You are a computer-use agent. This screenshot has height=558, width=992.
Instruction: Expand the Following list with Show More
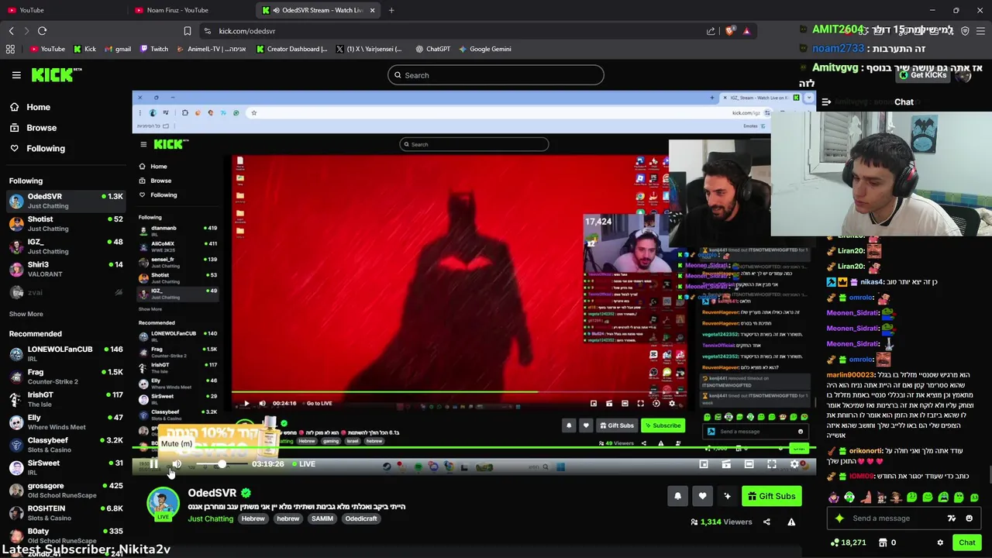point(26,314)
